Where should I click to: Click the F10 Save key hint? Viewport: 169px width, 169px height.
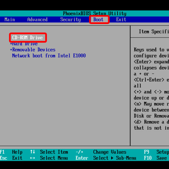pyautogui.click(x=155, y=158)
